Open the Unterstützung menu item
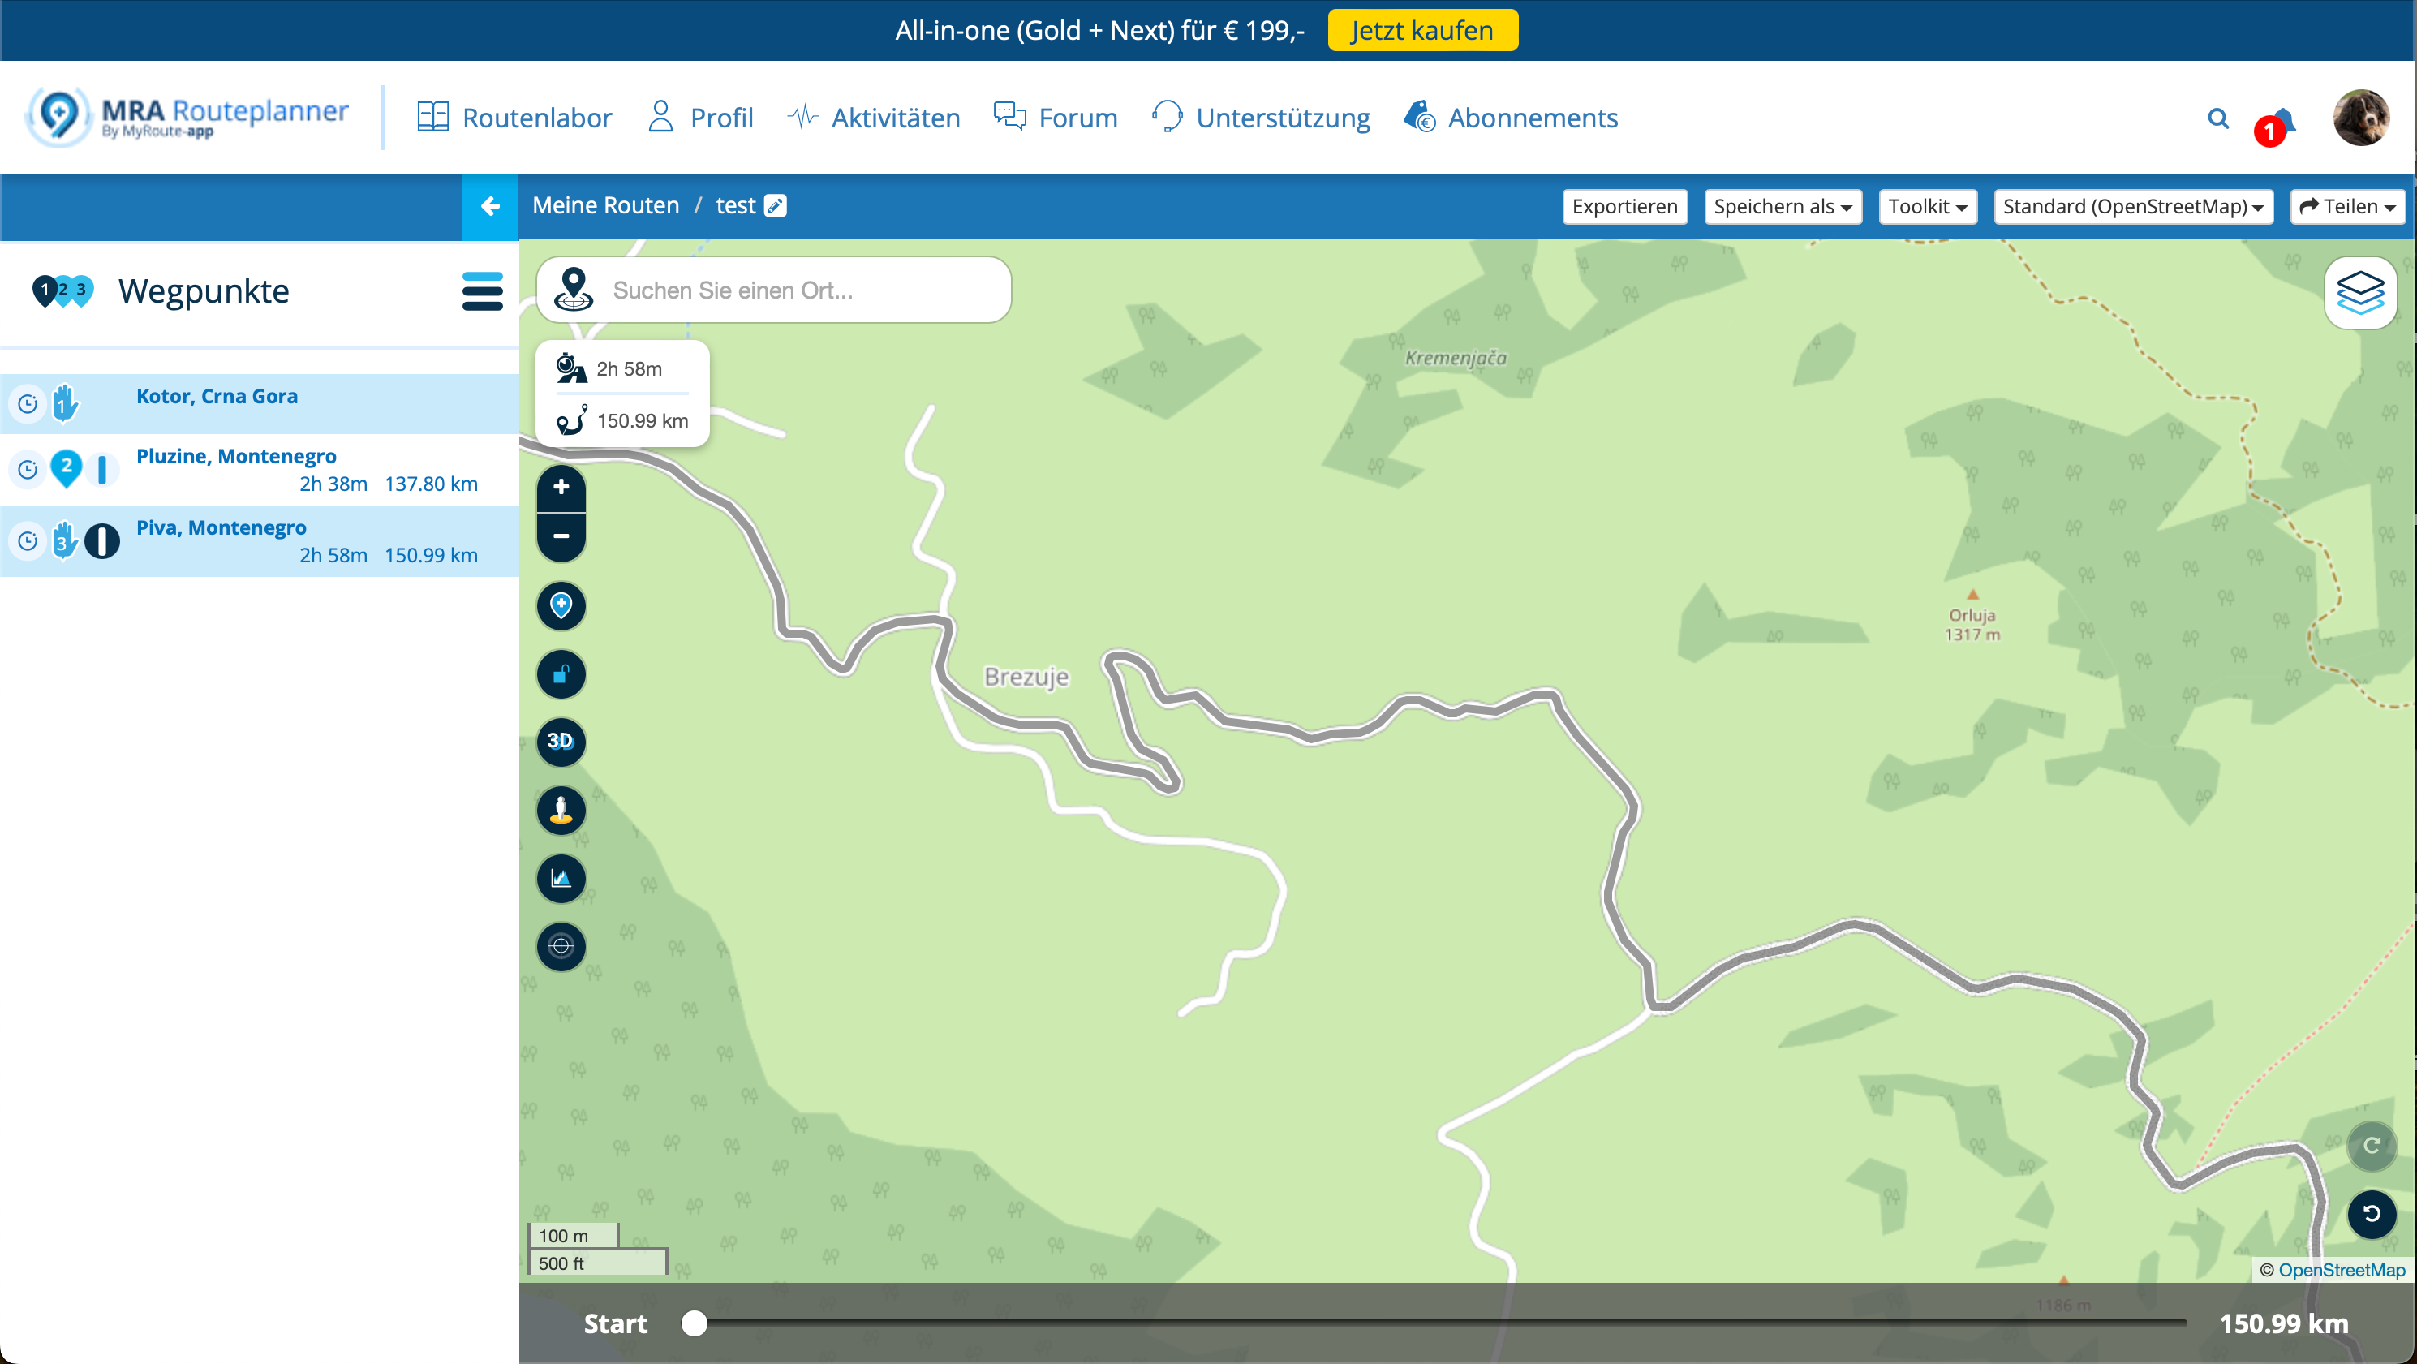The image size is (2417, 1364). (x=1261, y=118)
